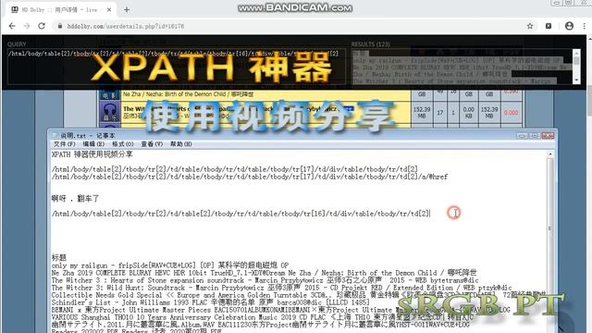Screen dimensions: 592x333
Task: Click Chrome's forward arrow button
Action: click(x=27, y=26)
